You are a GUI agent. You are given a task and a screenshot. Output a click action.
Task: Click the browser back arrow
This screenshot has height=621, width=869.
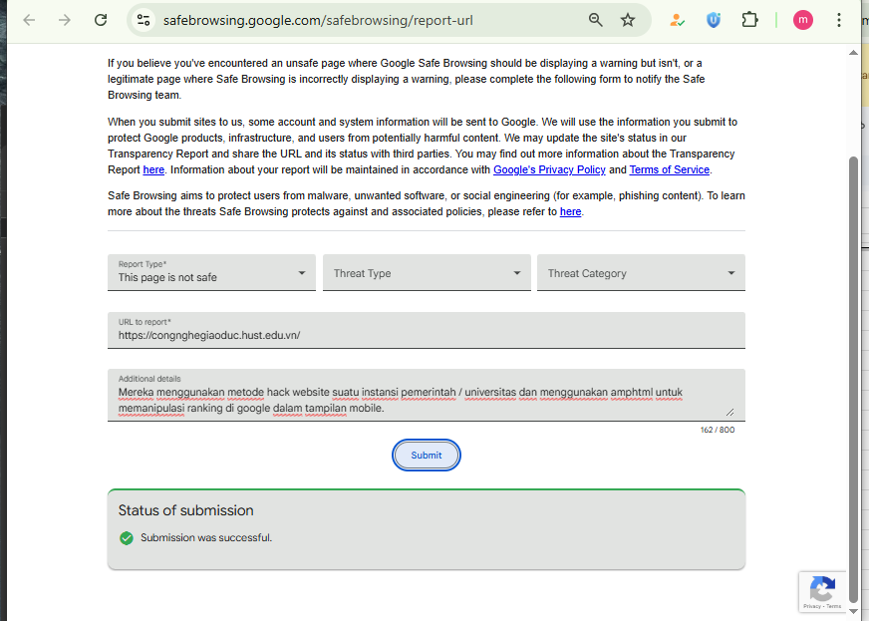click(x=29, y=21)
